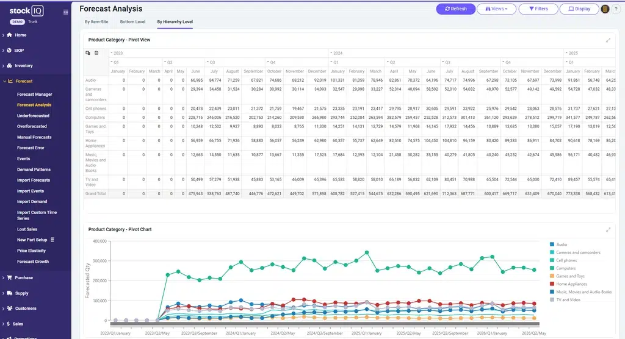Expand the Supply menu section
Screen dimensions: 625x339
coord(22,293)
